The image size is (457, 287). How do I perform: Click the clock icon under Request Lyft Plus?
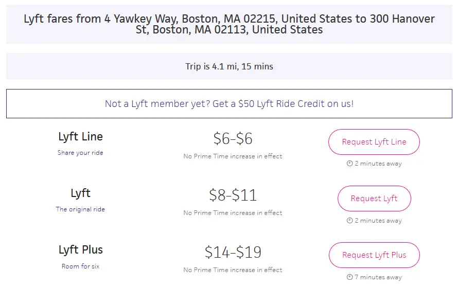pyautogui.click(x=349, y=277)
